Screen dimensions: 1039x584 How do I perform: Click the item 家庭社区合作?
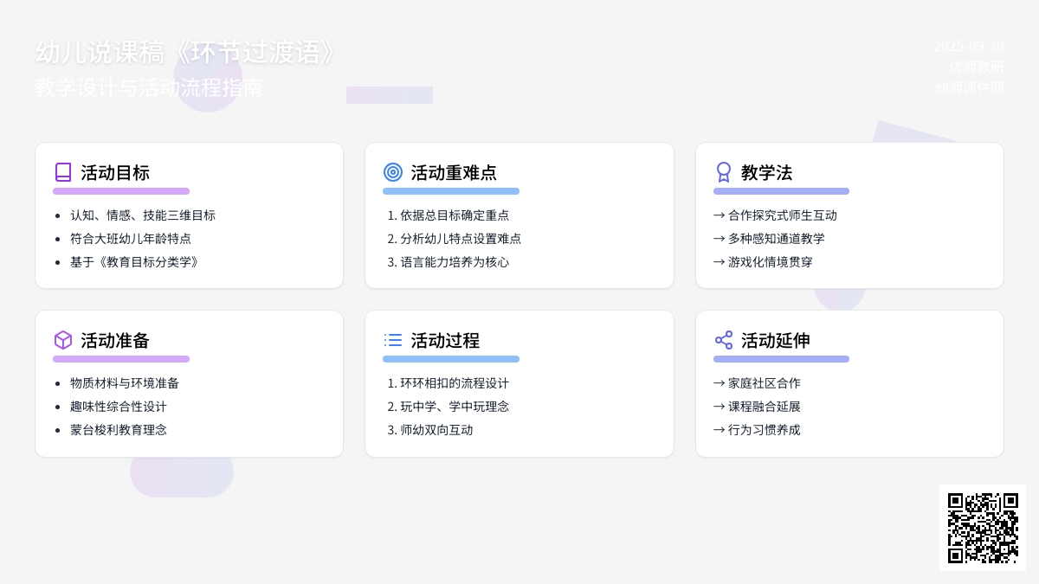[764, 383]
